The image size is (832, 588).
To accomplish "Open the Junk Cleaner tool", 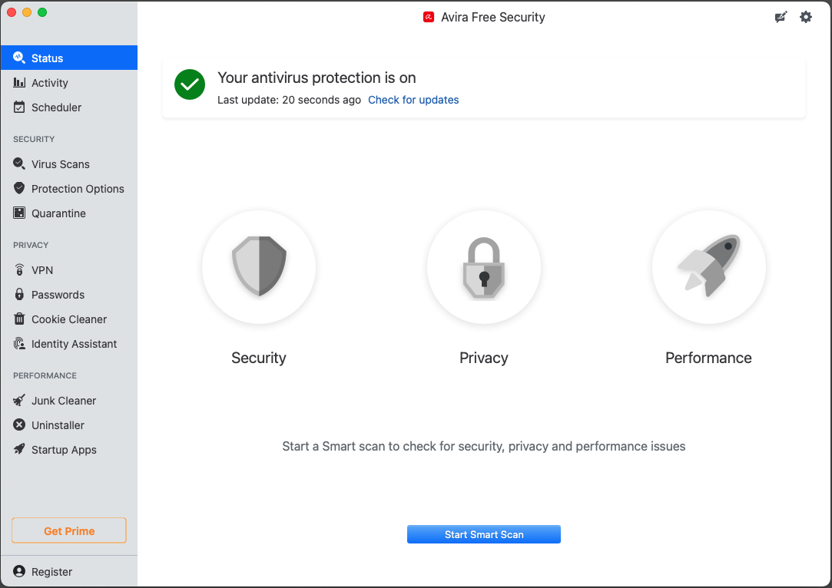I will click(64, 401).
